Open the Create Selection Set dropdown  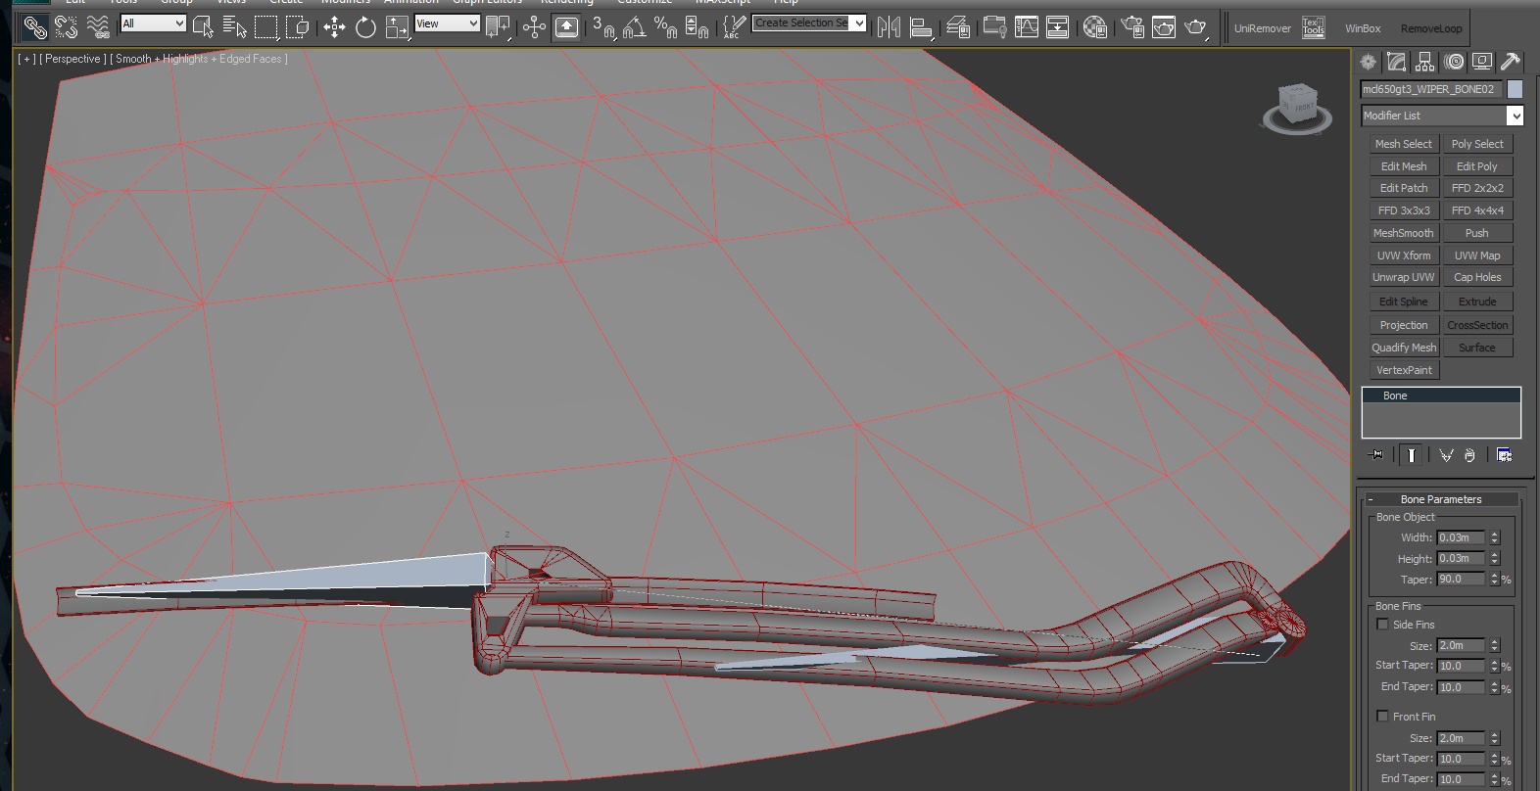[809, 23]
